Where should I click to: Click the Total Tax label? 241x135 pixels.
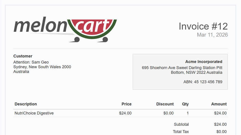(181, 132)
